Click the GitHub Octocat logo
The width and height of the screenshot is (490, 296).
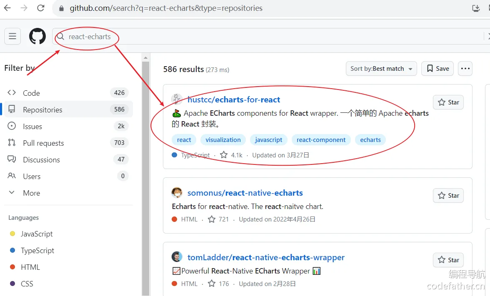click(x=37, y=36)
